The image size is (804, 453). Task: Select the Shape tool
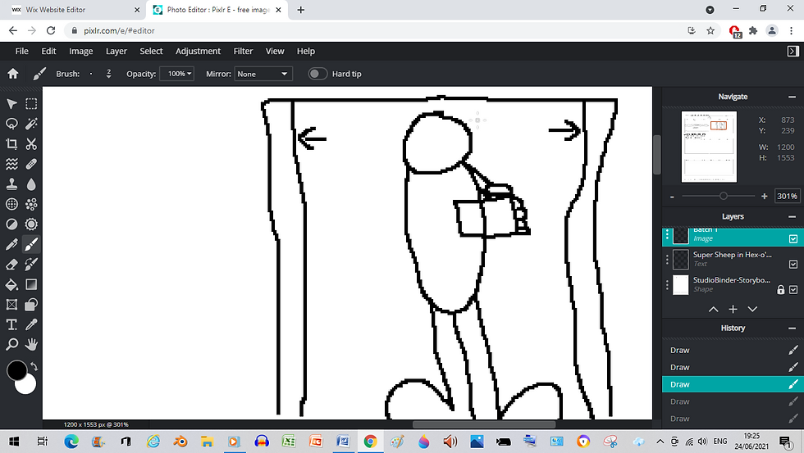click(31, 305)
